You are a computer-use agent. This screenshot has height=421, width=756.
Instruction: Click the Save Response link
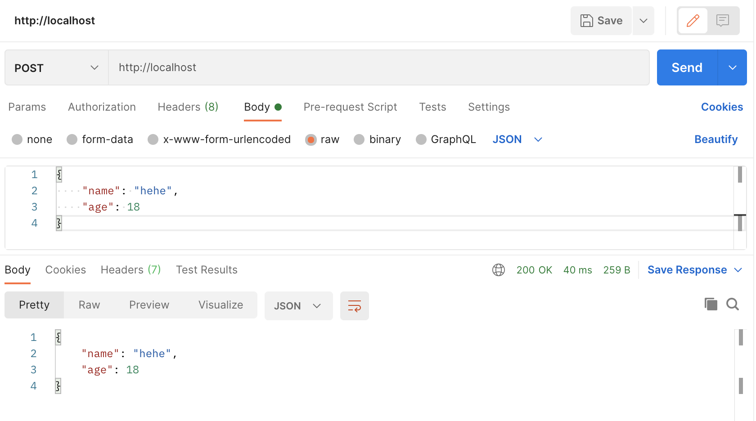click(x=687, y=270)
